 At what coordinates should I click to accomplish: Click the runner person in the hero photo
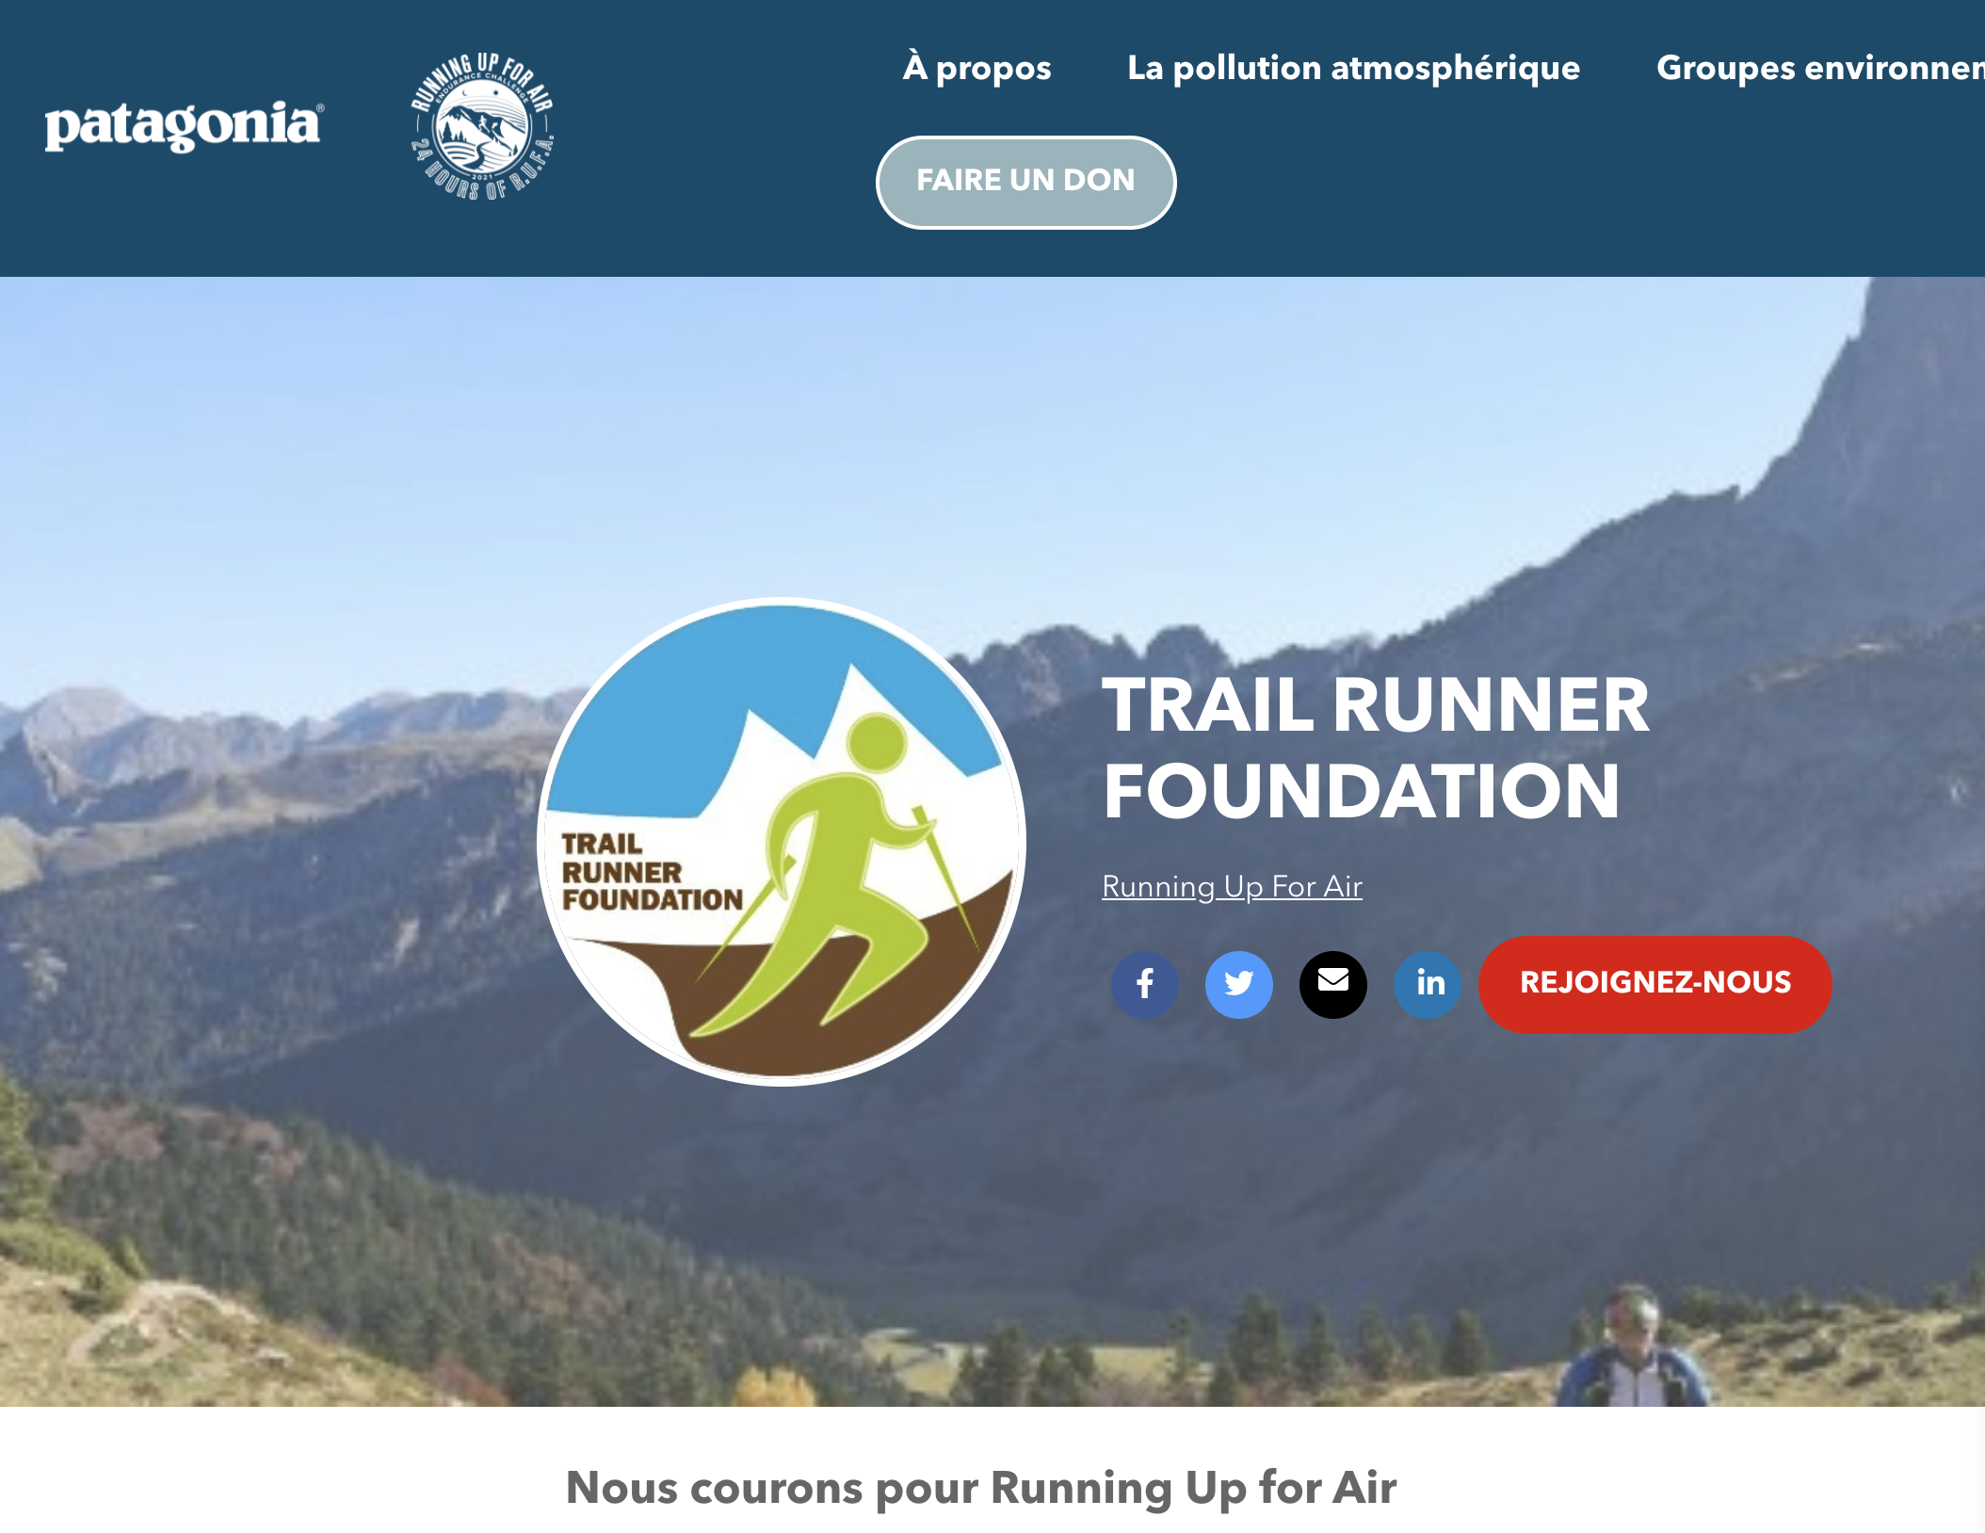(x=1634, y=1348)
